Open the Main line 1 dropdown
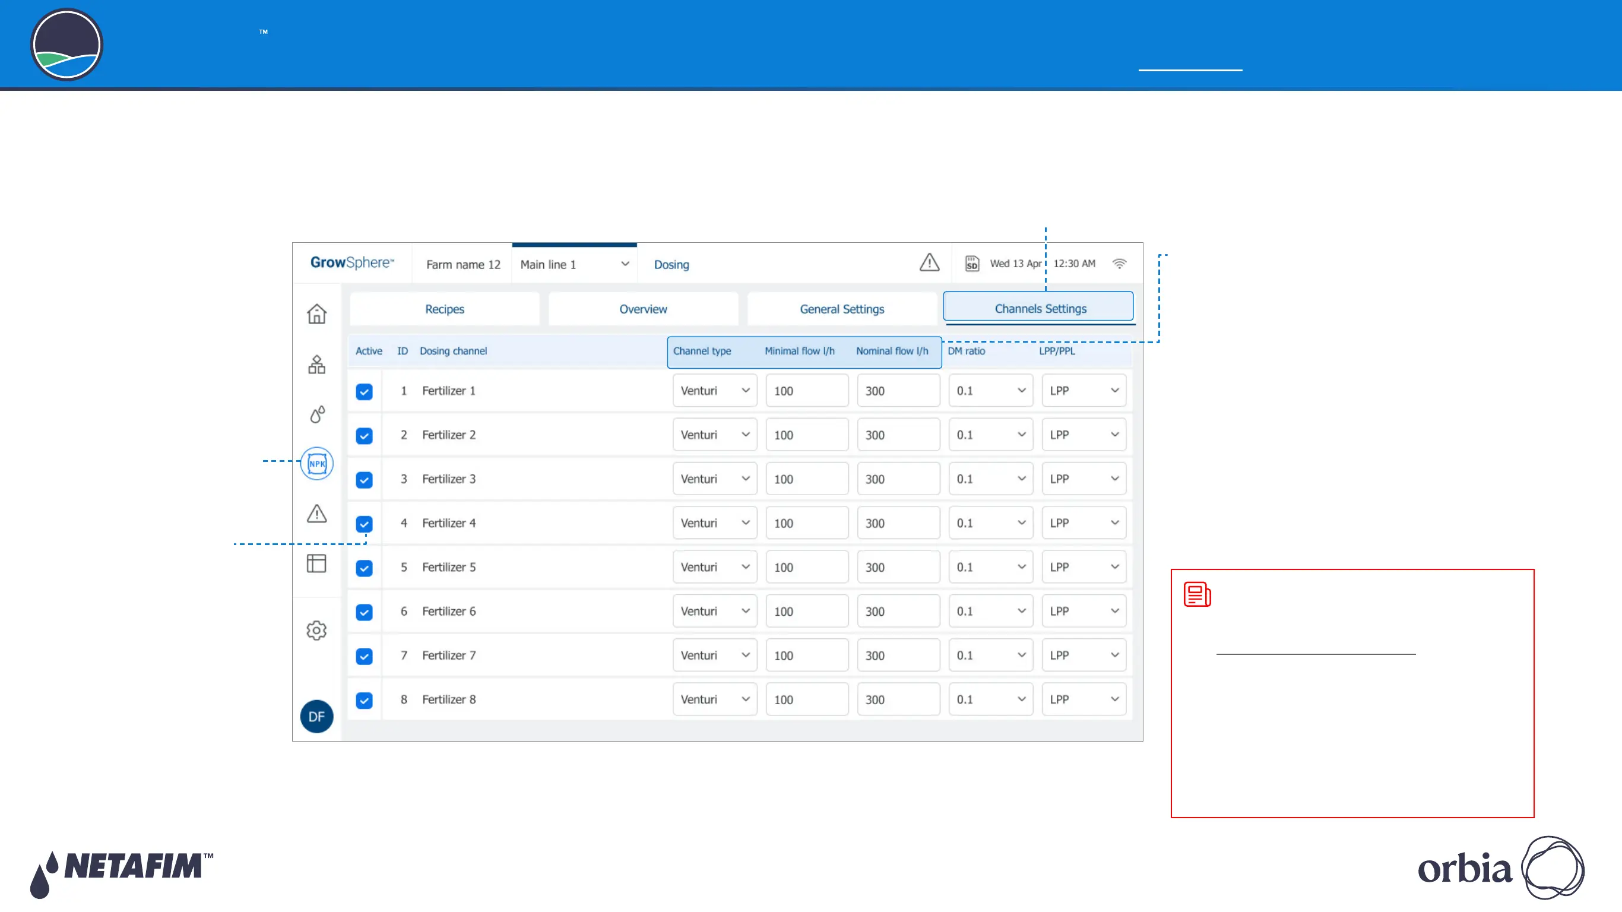The image size is (1622, 912). tap(574, 265)
